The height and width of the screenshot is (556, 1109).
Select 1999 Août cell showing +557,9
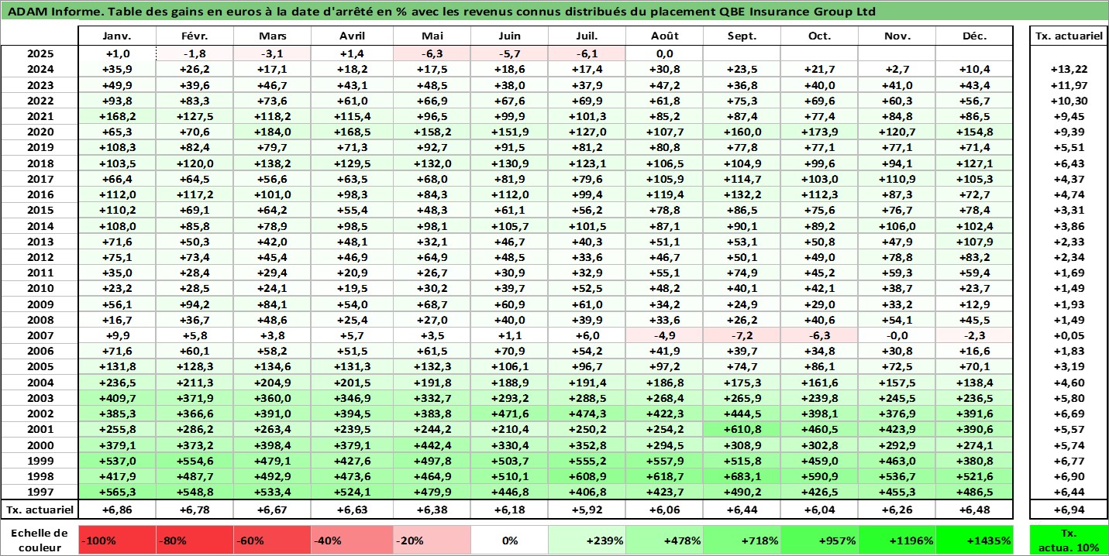click(x=664, y=462)
